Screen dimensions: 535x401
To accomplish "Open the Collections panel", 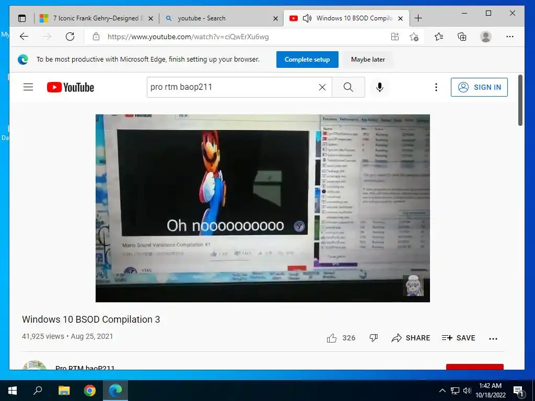I will click(462, 37).
